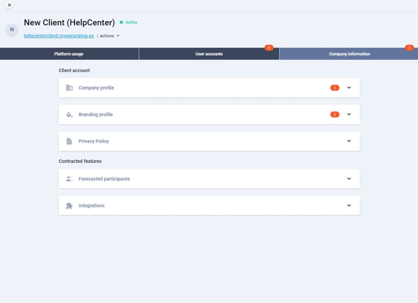
Task: Expand the Branding profile section chevron
Action: [x=349, y=114]
